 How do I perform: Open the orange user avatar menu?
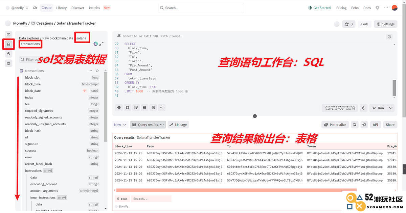pos(394,8)
